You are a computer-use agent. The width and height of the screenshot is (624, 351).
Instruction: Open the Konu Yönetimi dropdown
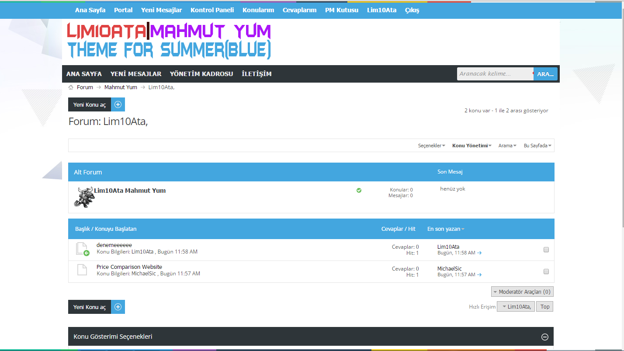(x=472, y=146)
